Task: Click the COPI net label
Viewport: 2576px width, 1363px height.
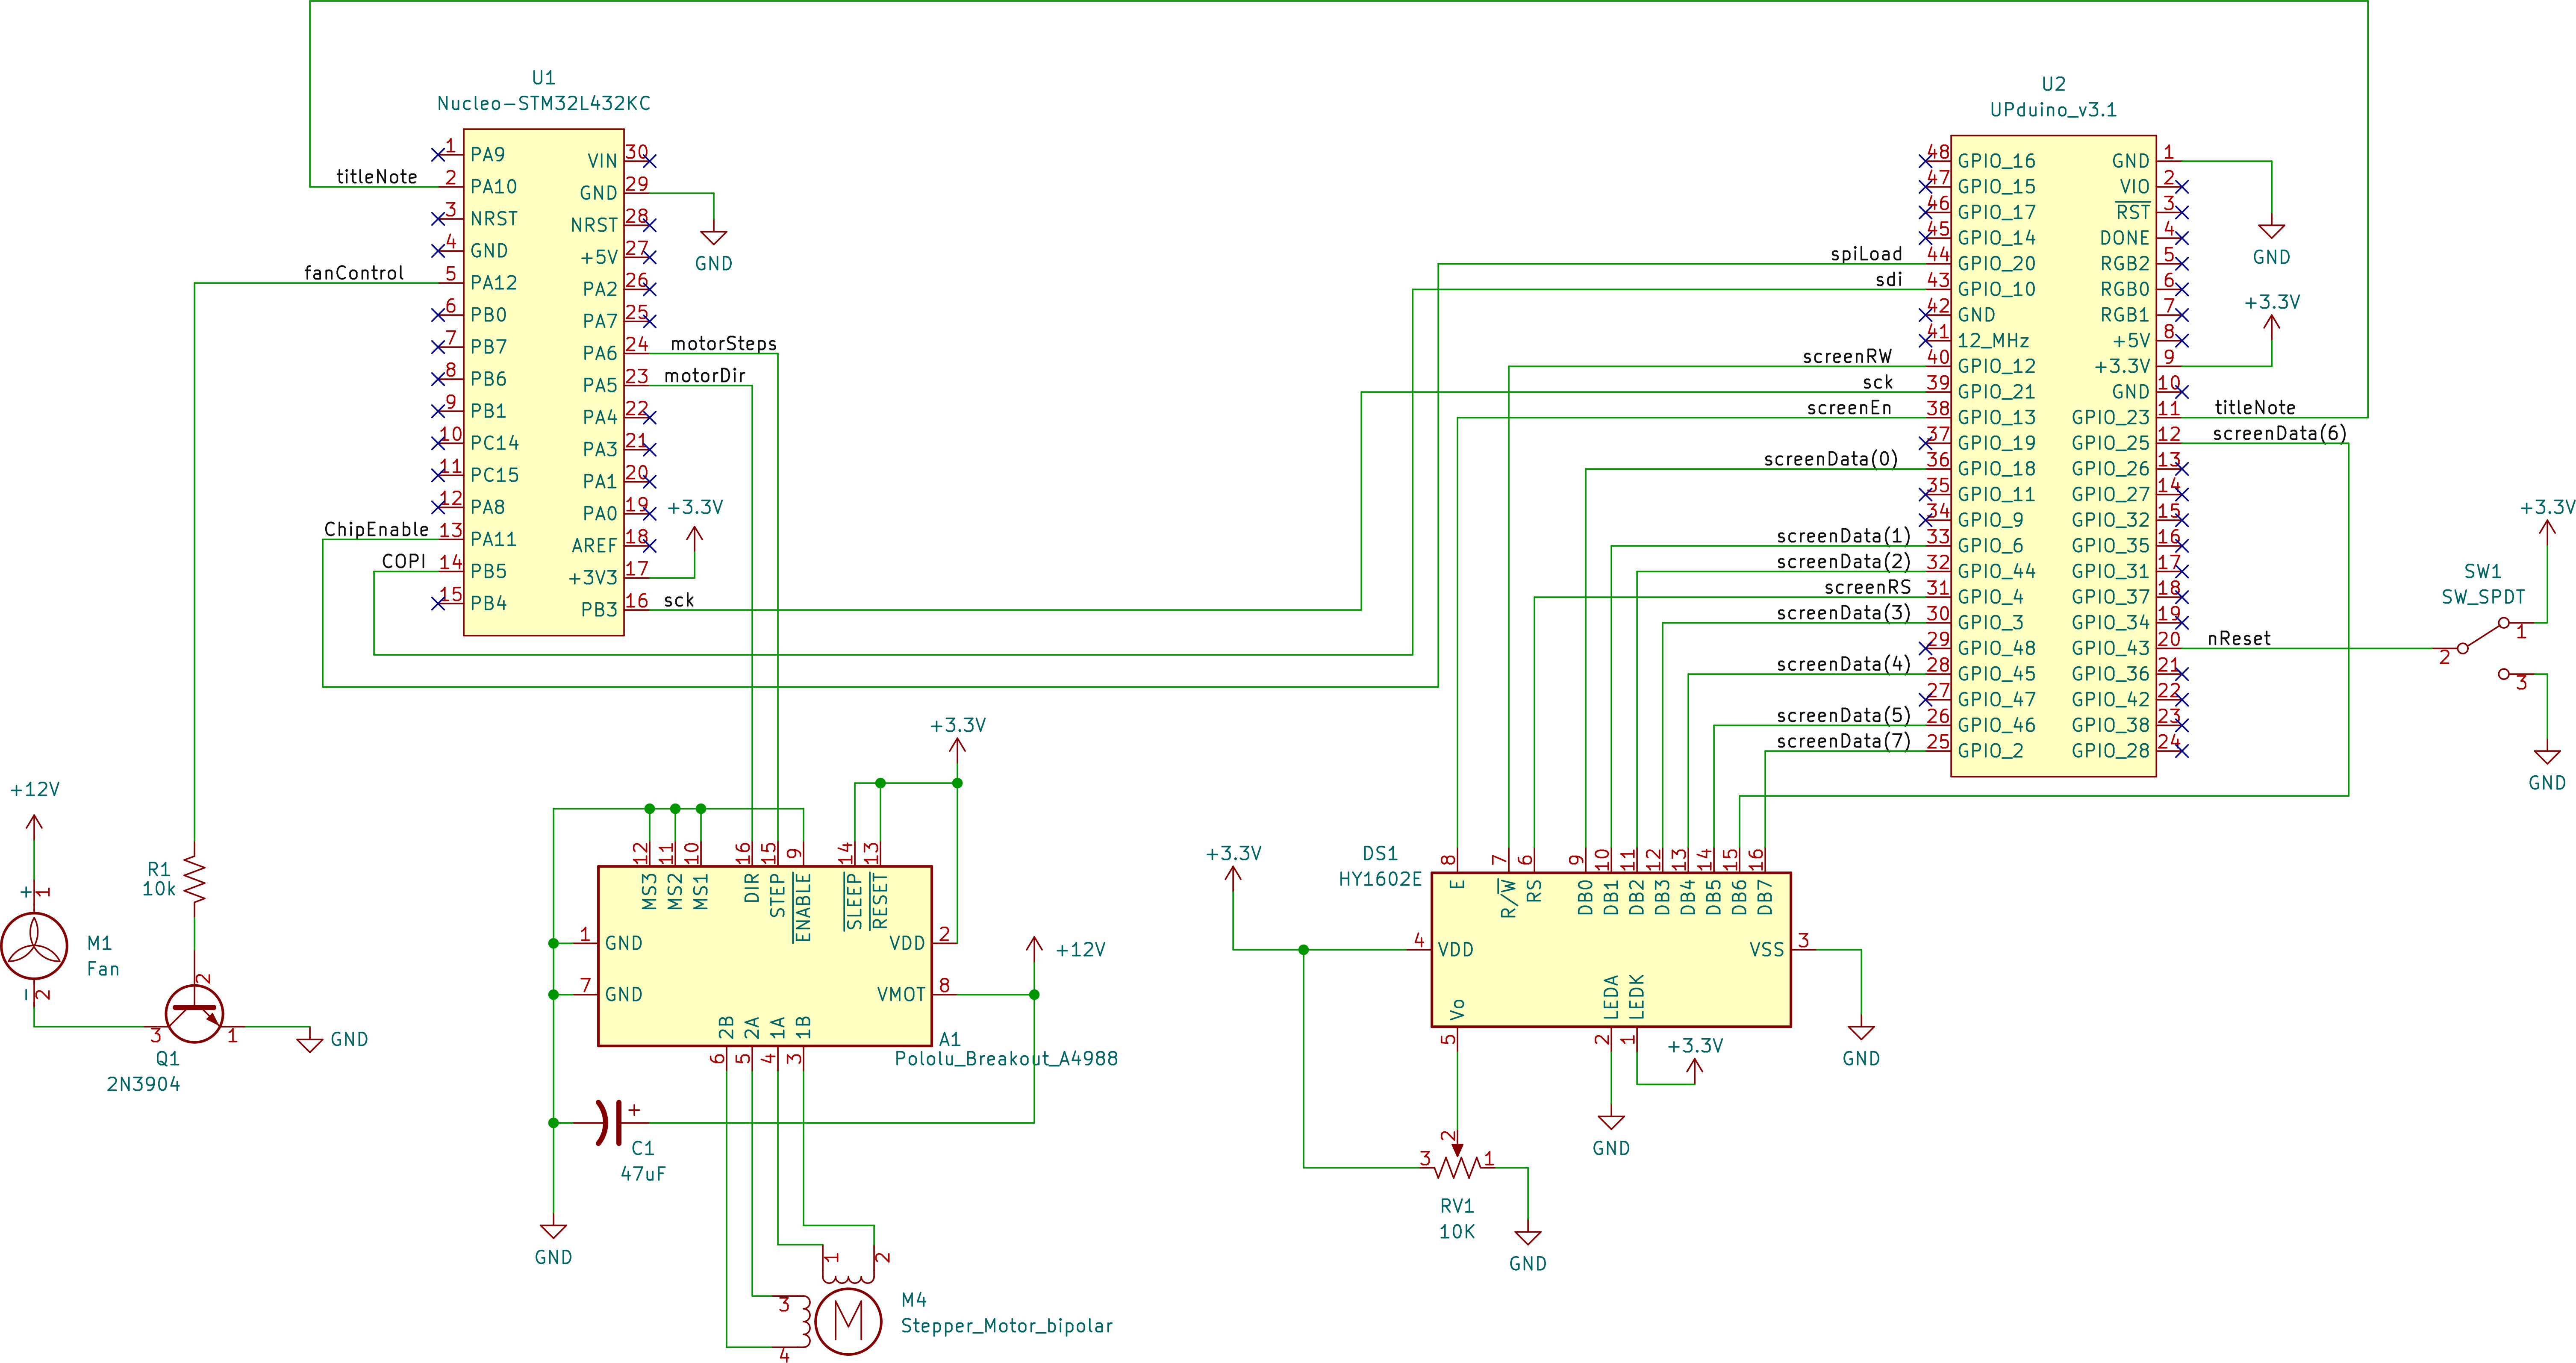Action: [403, 562]
